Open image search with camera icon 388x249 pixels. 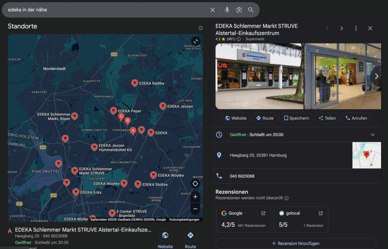coord(239,10)
